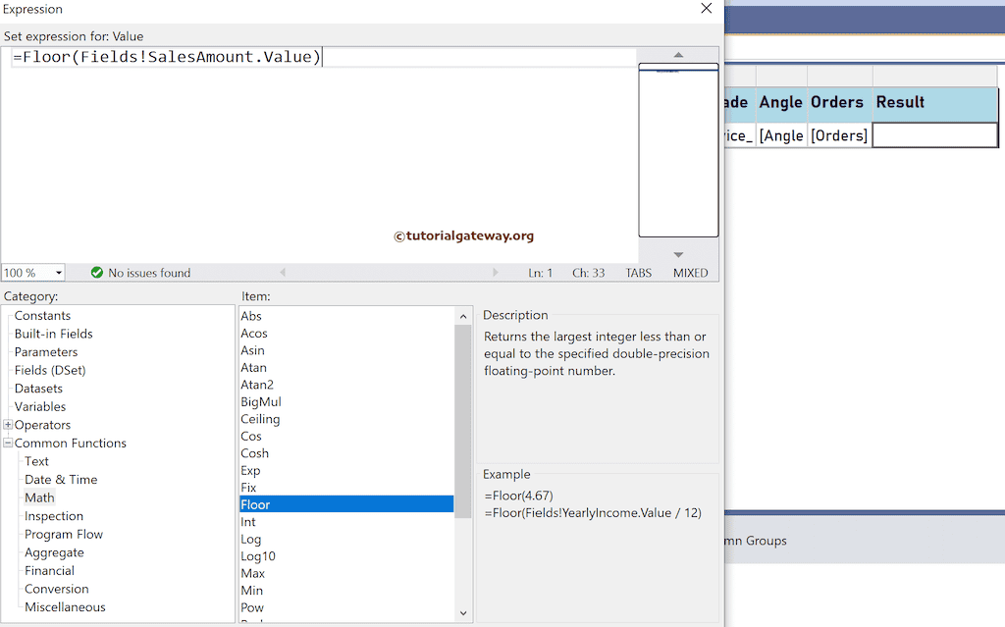Screen dimensions: 1005x627
Task: Click the code minimap preview pane
Action: [x=678, y=152]
